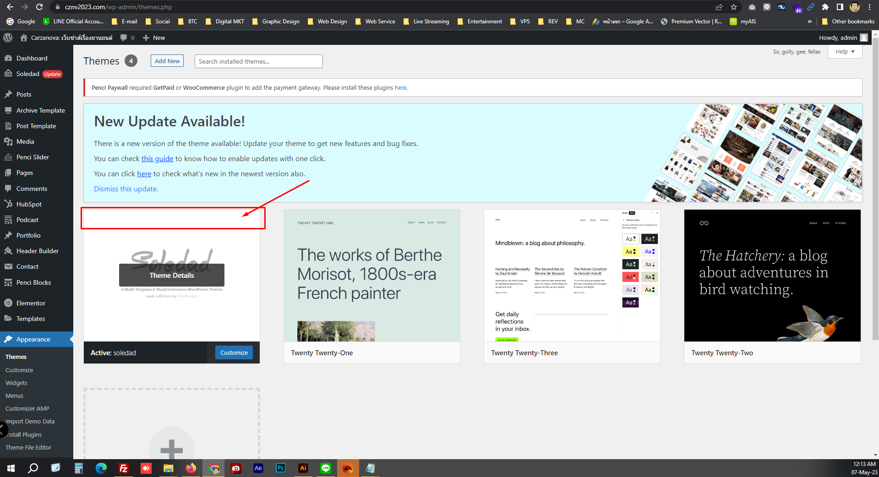
Task: Select the Twenty Twenty-Three theme thumbnail
Action: tap(572, 276)
